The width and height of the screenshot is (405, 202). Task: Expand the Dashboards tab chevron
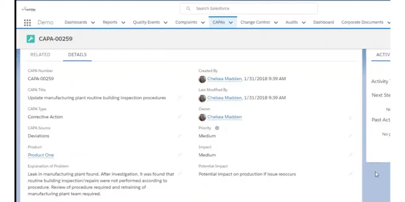pos(93,22)
